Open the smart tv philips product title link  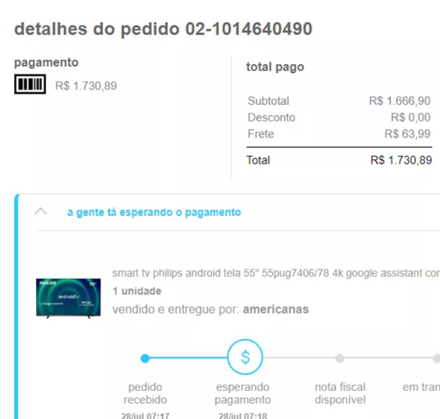[x=276, y=273]
